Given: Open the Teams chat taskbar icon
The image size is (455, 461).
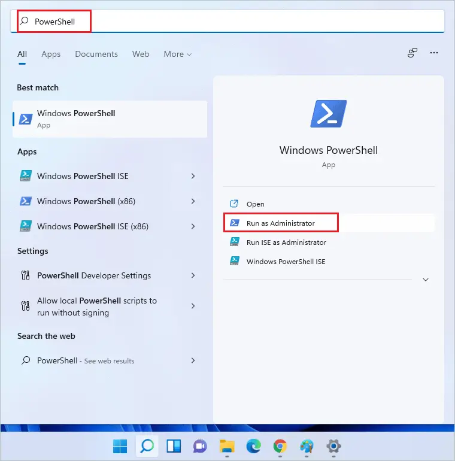Looking at the screenshot, I should [200, 446].
